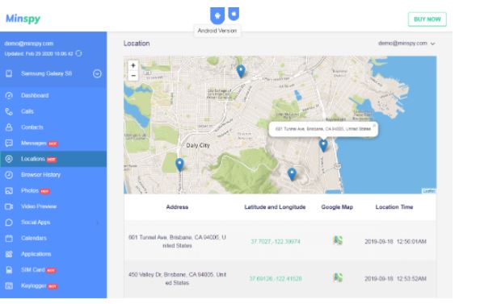Screen dimensions: 480x304
Task: Open coordinates link for Tunnel Ave row
Action: (276, 242)
